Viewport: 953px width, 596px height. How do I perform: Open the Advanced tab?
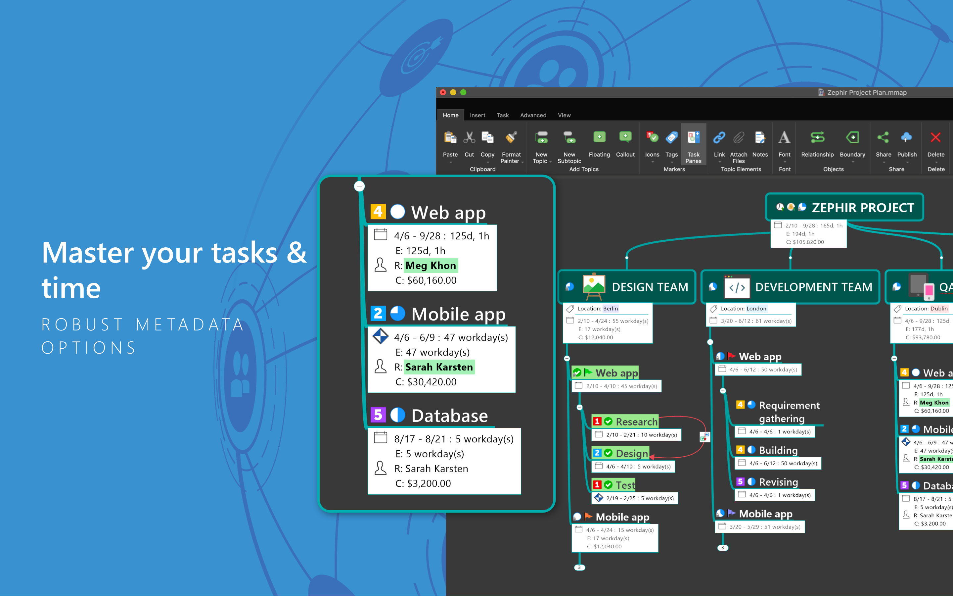533,115
